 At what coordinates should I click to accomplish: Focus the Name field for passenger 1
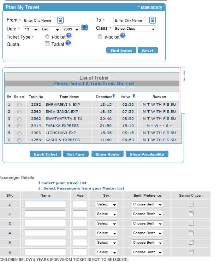point(45,204)
